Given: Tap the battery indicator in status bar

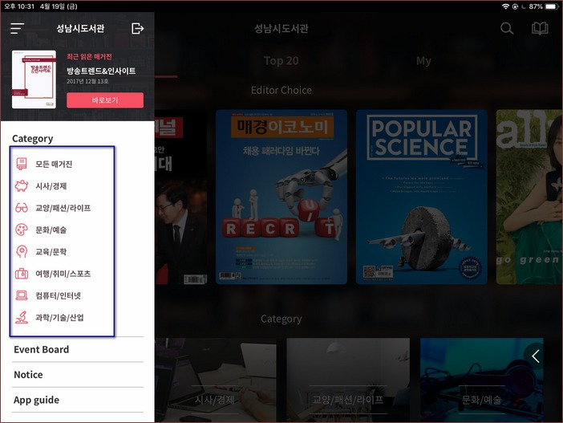Looking at the screenshot, I should tap(552, 6).
